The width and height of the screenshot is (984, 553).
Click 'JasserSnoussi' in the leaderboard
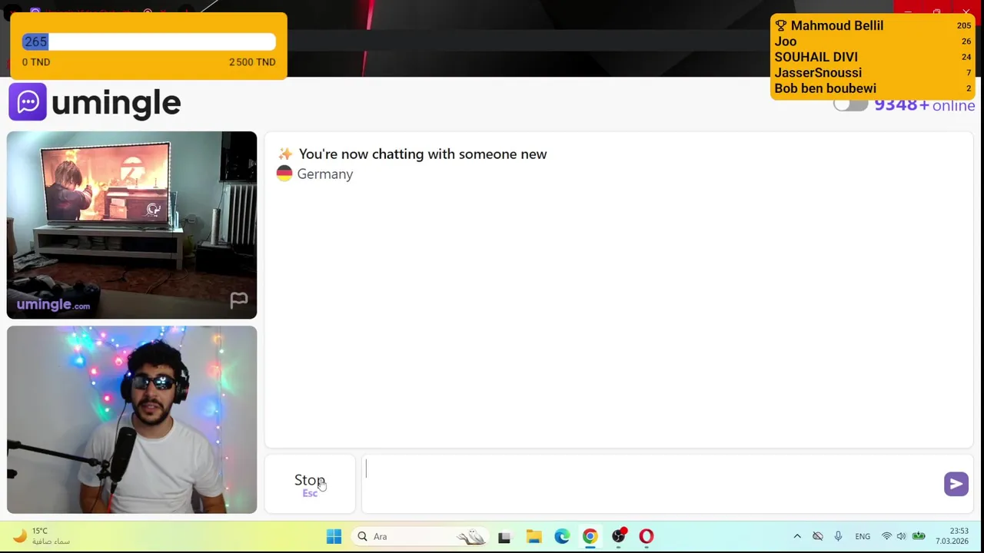819,73
